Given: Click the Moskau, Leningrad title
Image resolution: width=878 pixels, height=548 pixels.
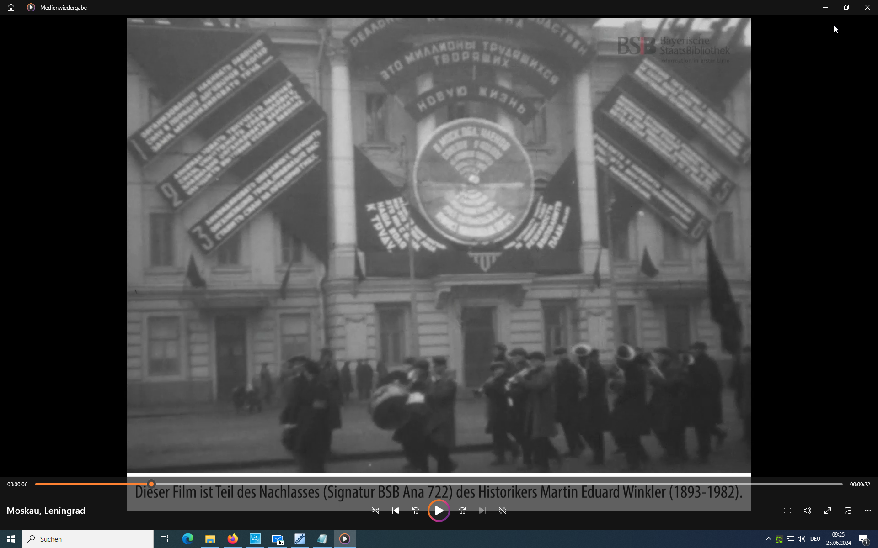Looking at the screenshot, I should [x=46, y=511].
